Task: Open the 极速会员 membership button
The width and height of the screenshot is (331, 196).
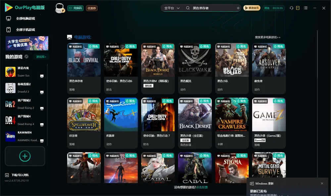Action: click(252, 8)
